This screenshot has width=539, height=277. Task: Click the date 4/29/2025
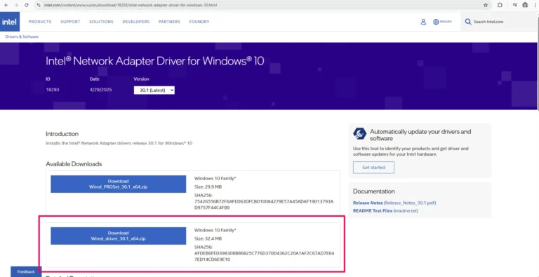coord(101,90)
